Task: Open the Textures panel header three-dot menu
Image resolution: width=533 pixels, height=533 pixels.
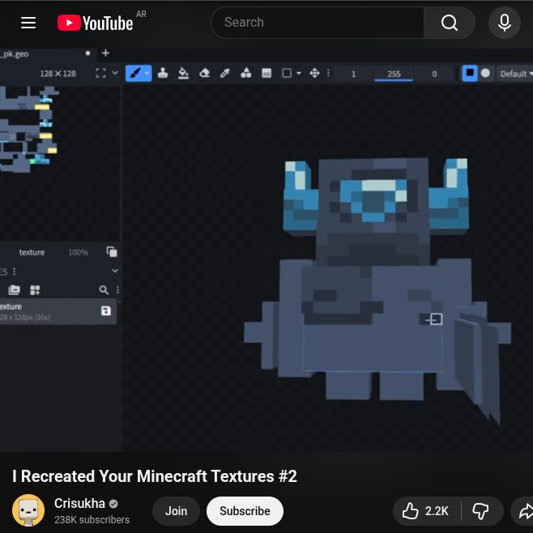Action: [x=14, y=271]
